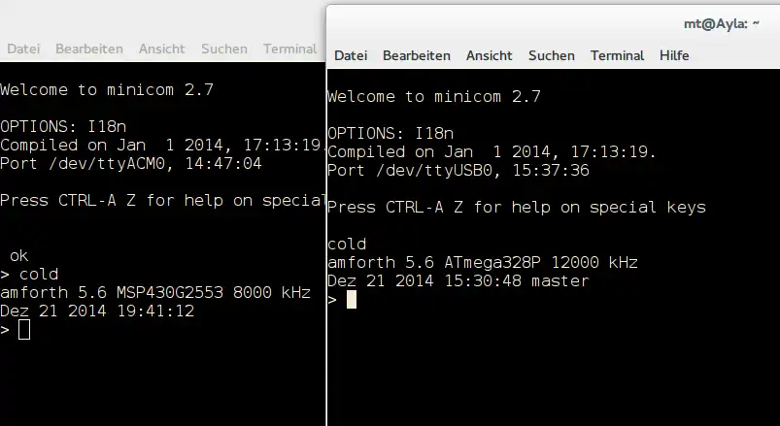Click the hollow cursor at background terminal prompt
The height and width of the screenshot is (426, 780).
click(x=24, y=330)
